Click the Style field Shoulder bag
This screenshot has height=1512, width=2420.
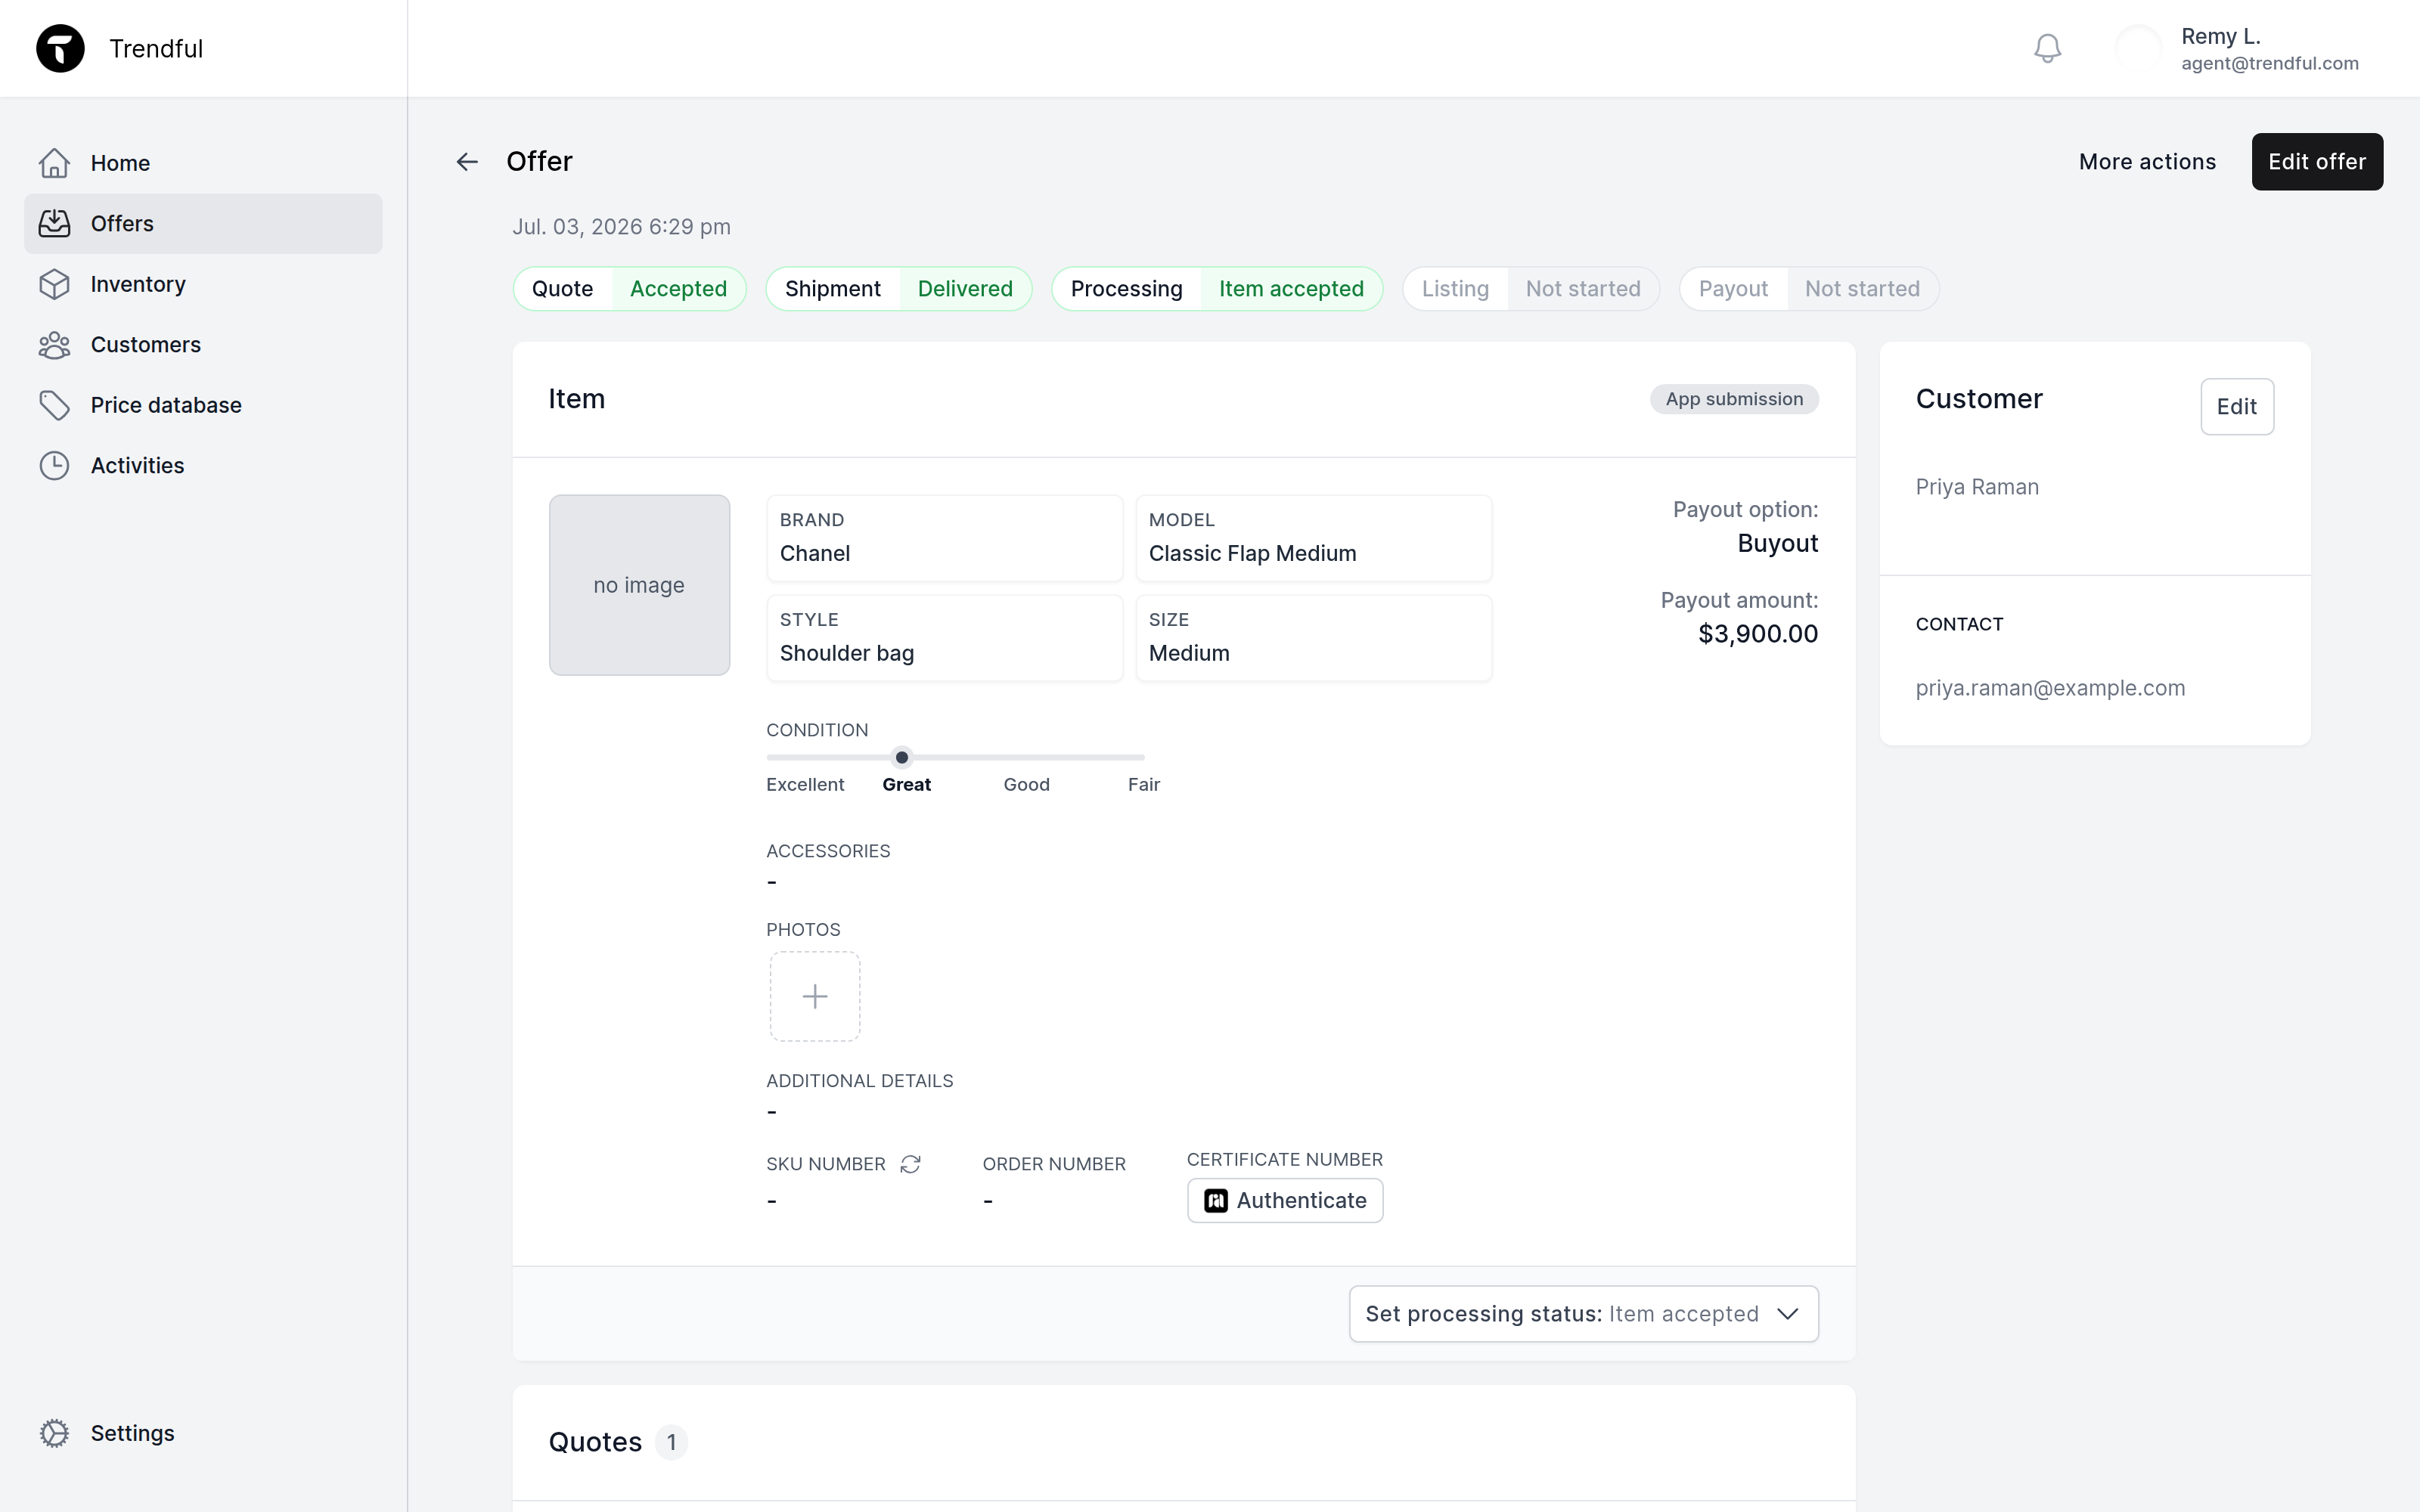click(x=944, y=638)
